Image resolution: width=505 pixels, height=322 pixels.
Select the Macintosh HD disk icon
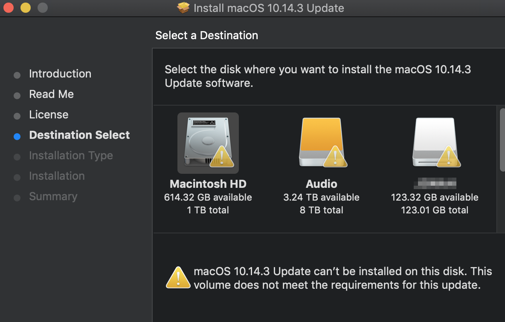[208, 142]
